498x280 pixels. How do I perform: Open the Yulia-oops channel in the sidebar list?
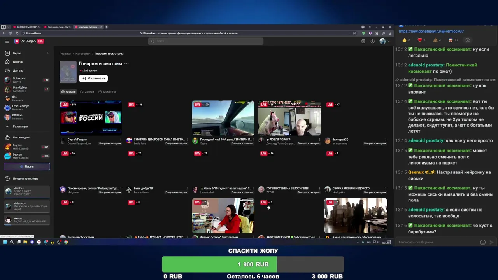pyautogui.click(x=27, y=80)
